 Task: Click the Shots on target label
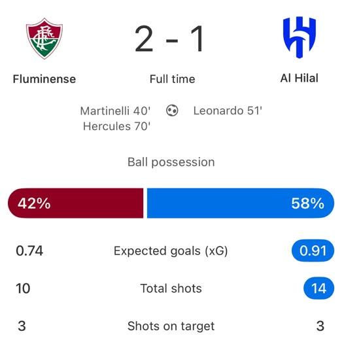point(171,326)
